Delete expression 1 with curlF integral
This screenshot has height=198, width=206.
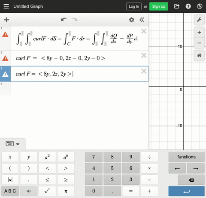tap(144, 31)
